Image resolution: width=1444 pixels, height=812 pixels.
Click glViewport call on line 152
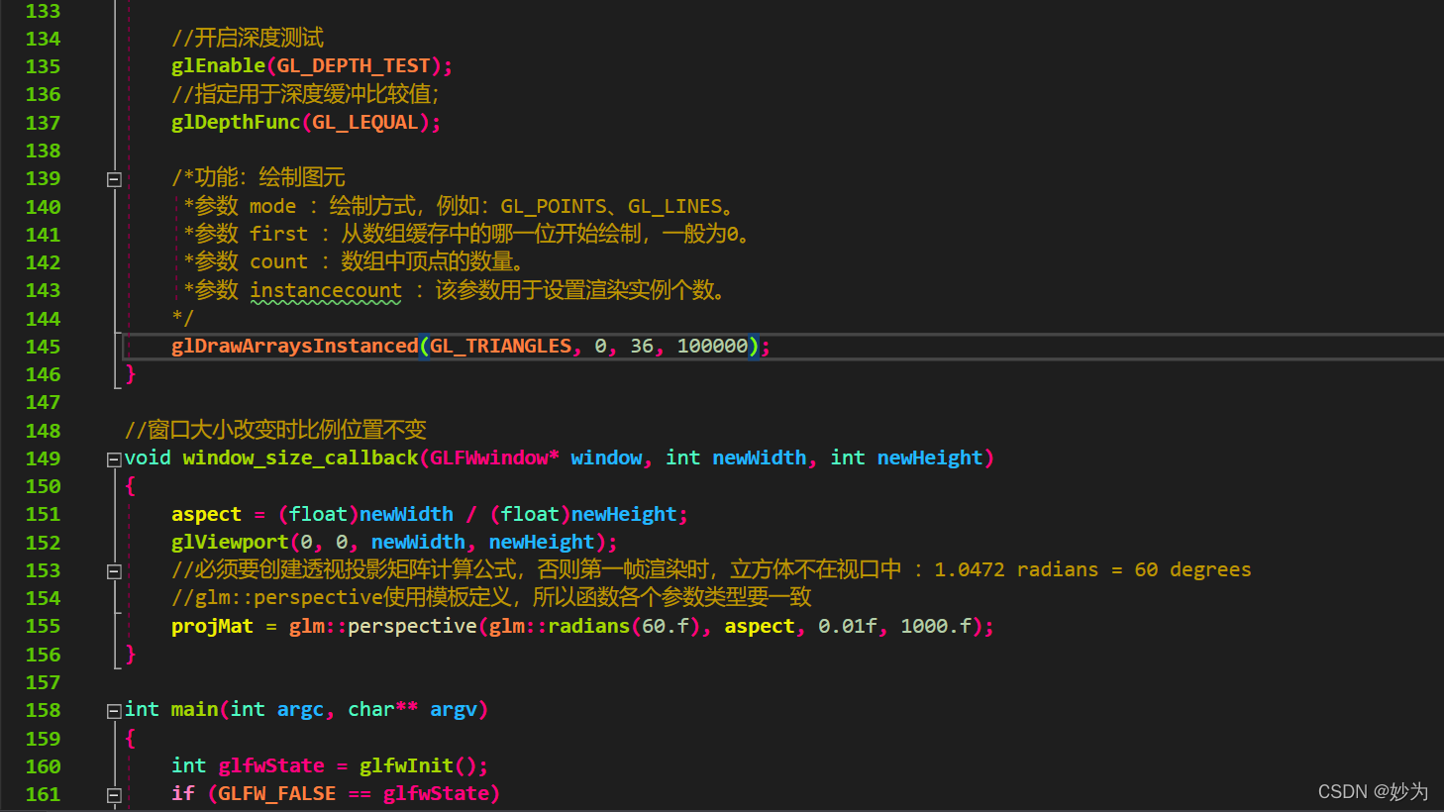tap(230, 542)
